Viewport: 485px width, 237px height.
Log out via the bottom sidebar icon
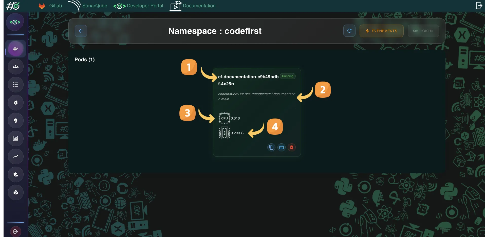coord(15,231)
